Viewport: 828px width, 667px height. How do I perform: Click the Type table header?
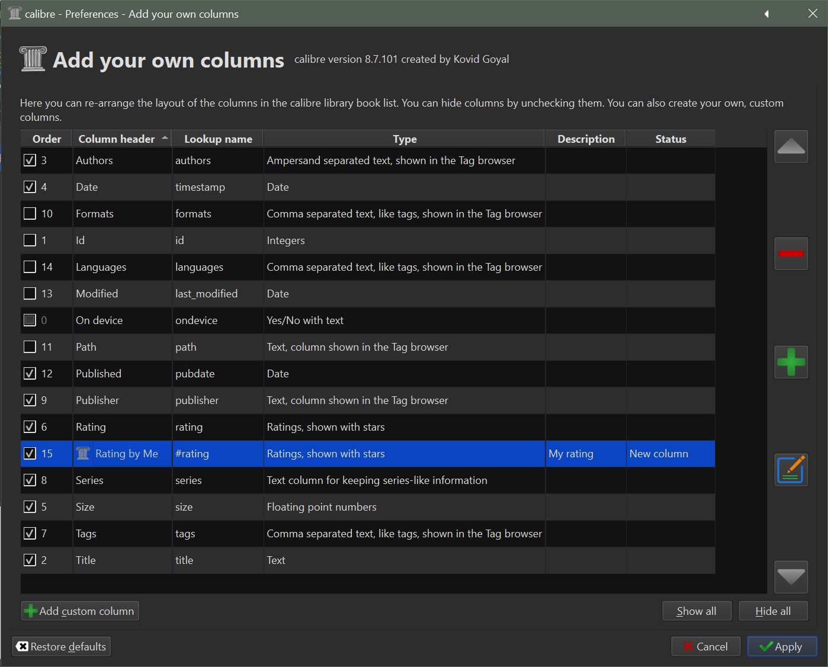[405, 139]
